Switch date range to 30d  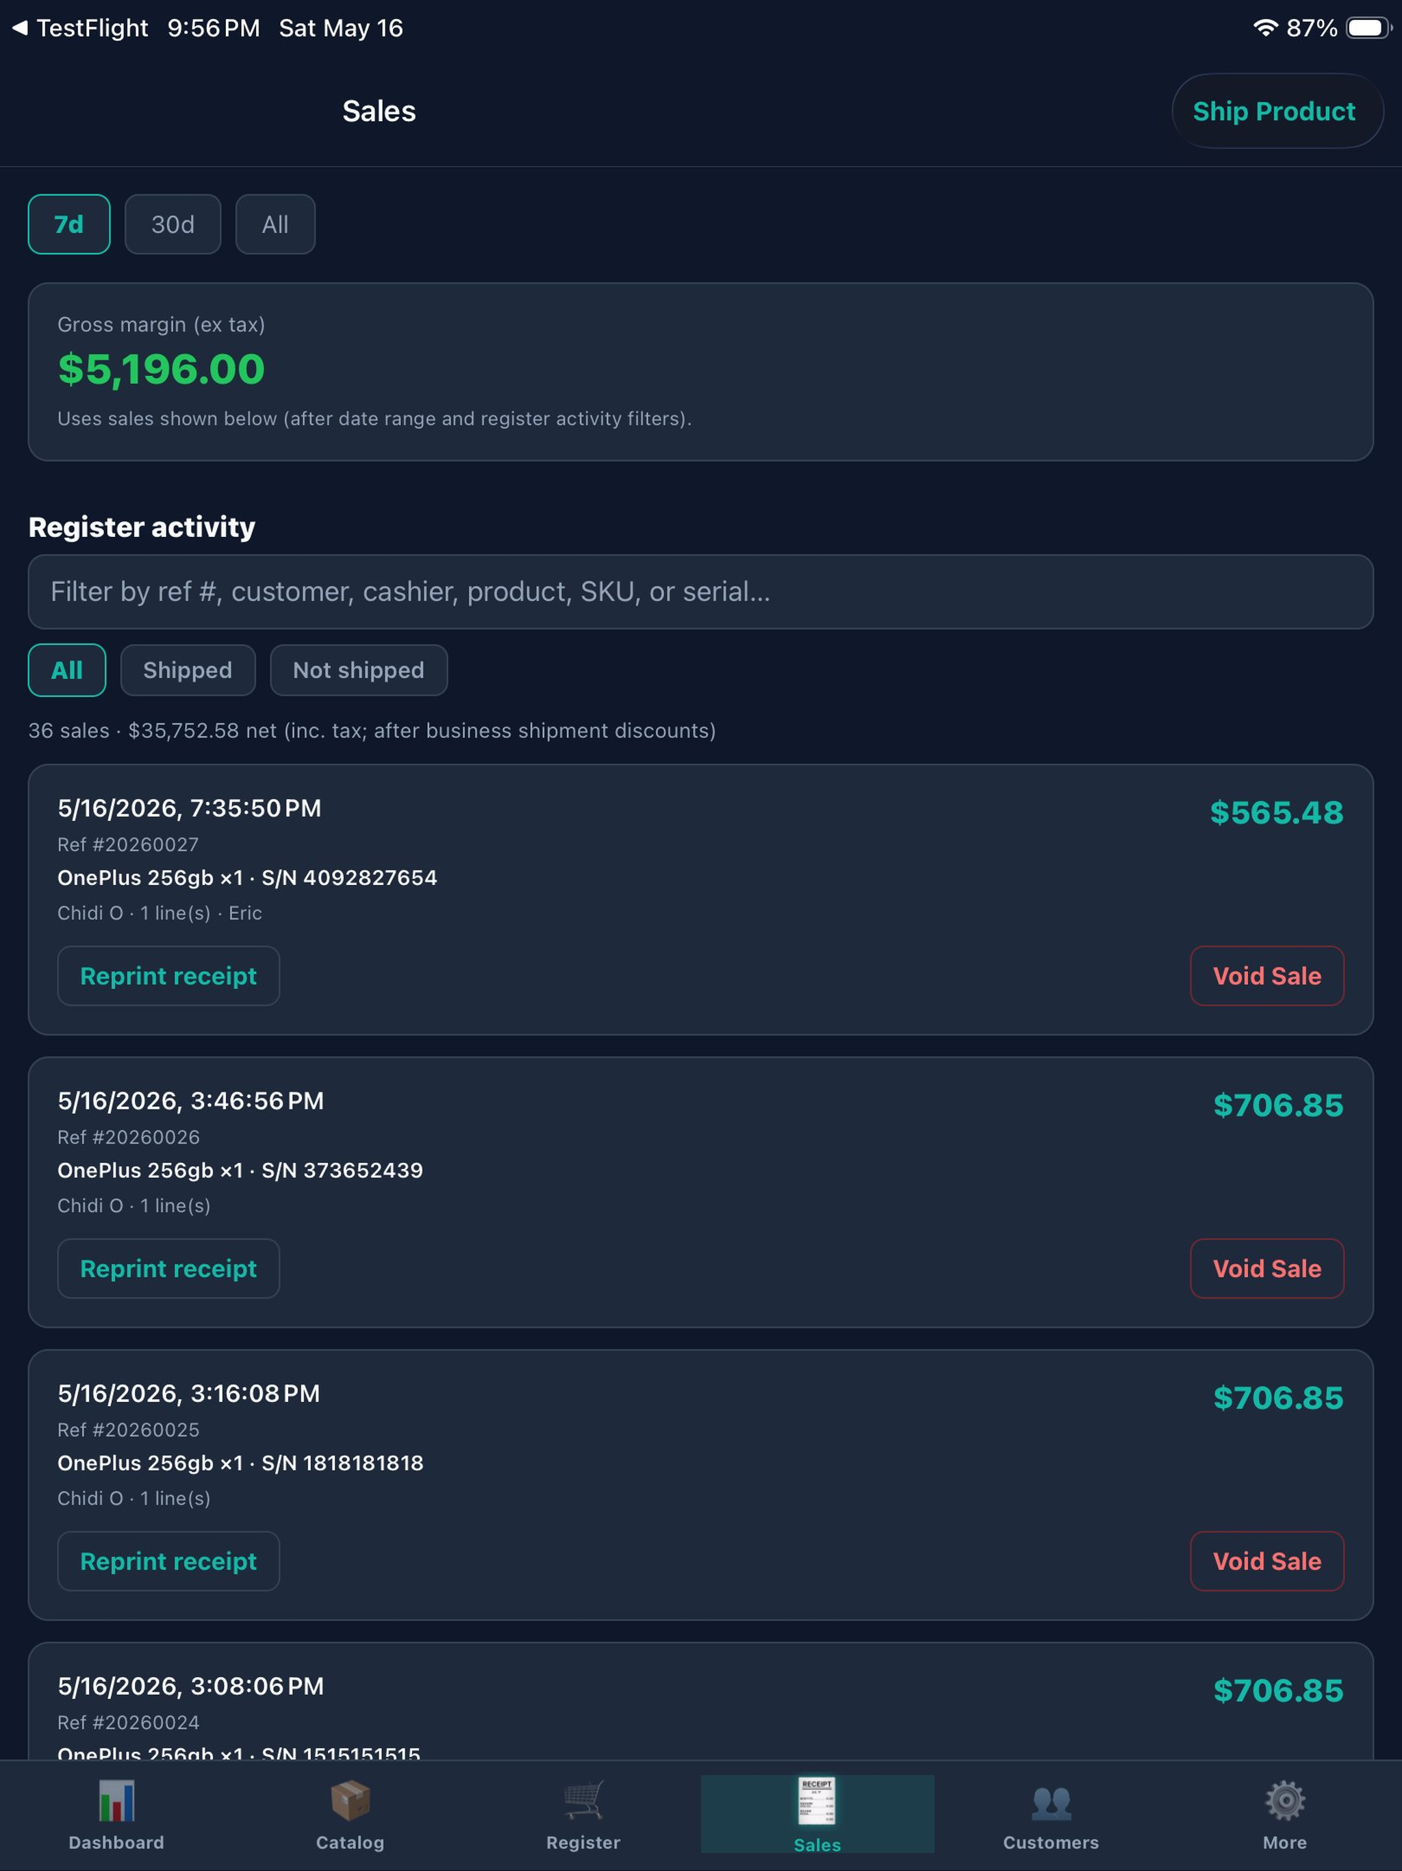[x=173, y=224]
